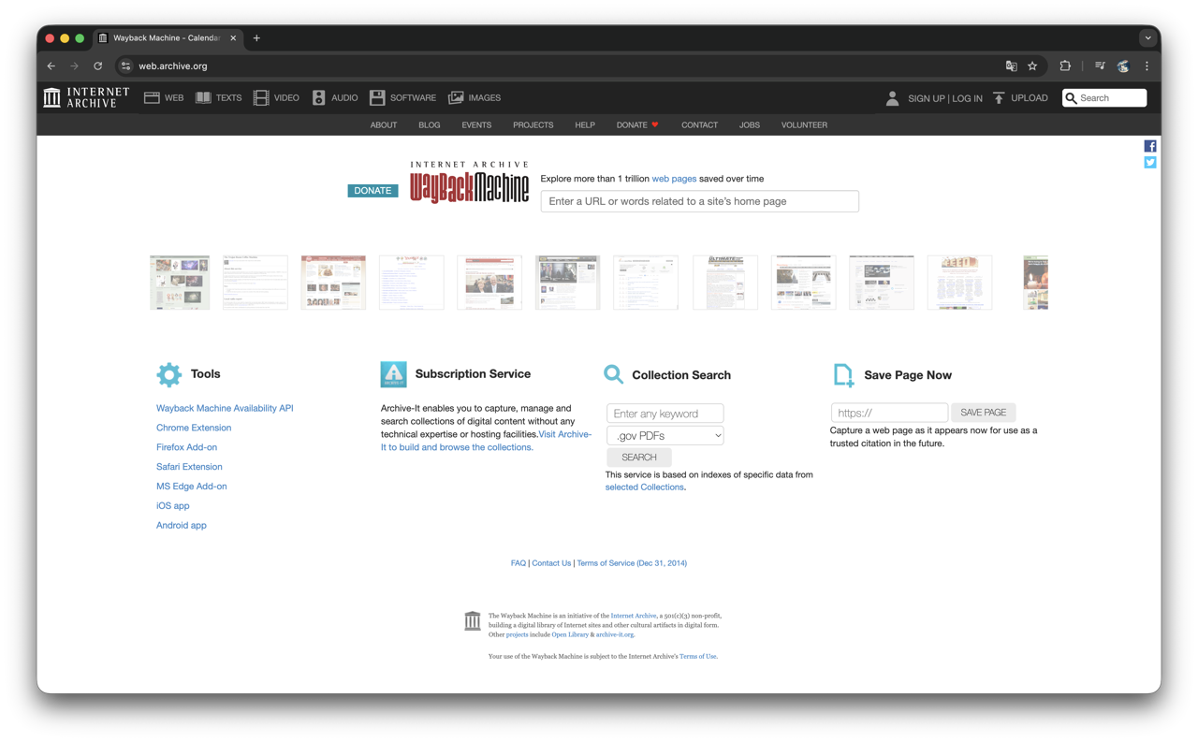Click the browser back arrow
This screenshot has height=742, width=1198.
pyautogui.click(x=51, y=66)
